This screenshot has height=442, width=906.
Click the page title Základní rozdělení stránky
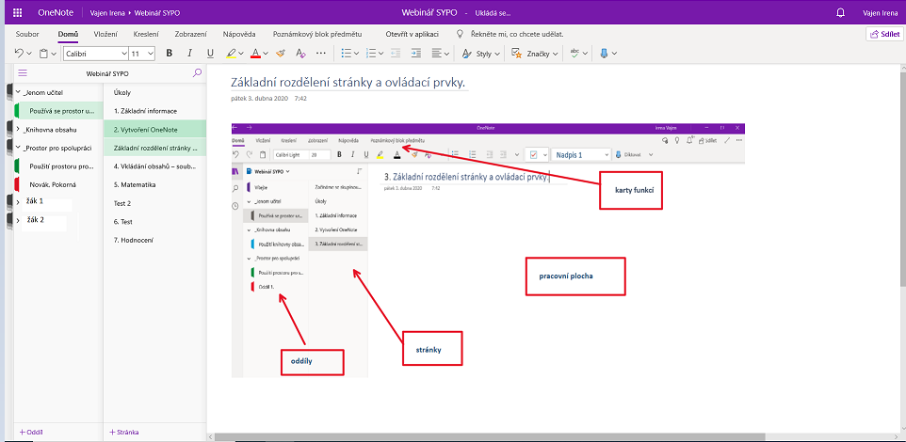point(348,83)
